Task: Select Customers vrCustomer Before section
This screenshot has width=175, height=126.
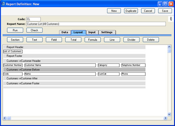Action: pyautogui.click(x=74, y=70)
